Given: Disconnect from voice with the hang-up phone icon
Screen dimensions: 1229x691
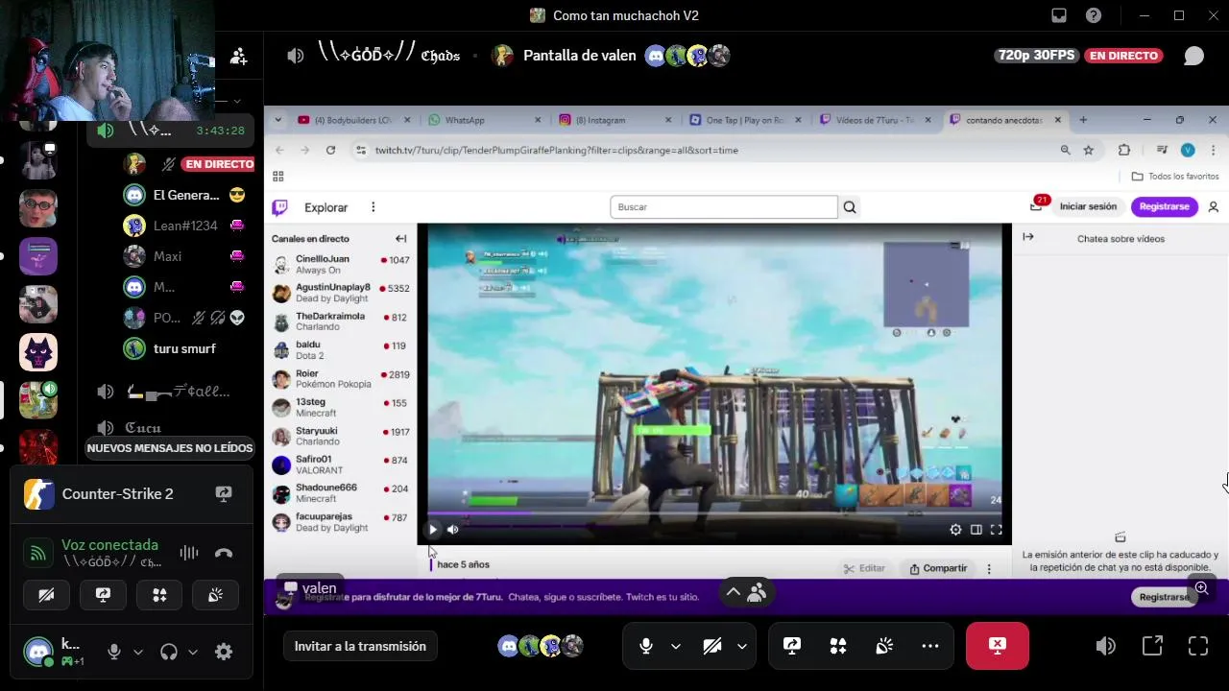Looking at the screenshot, I should click(224, 553).
